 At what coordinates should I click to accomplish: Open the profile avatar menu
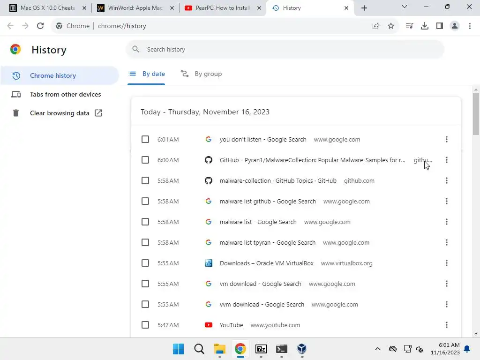tap(455, 26)
